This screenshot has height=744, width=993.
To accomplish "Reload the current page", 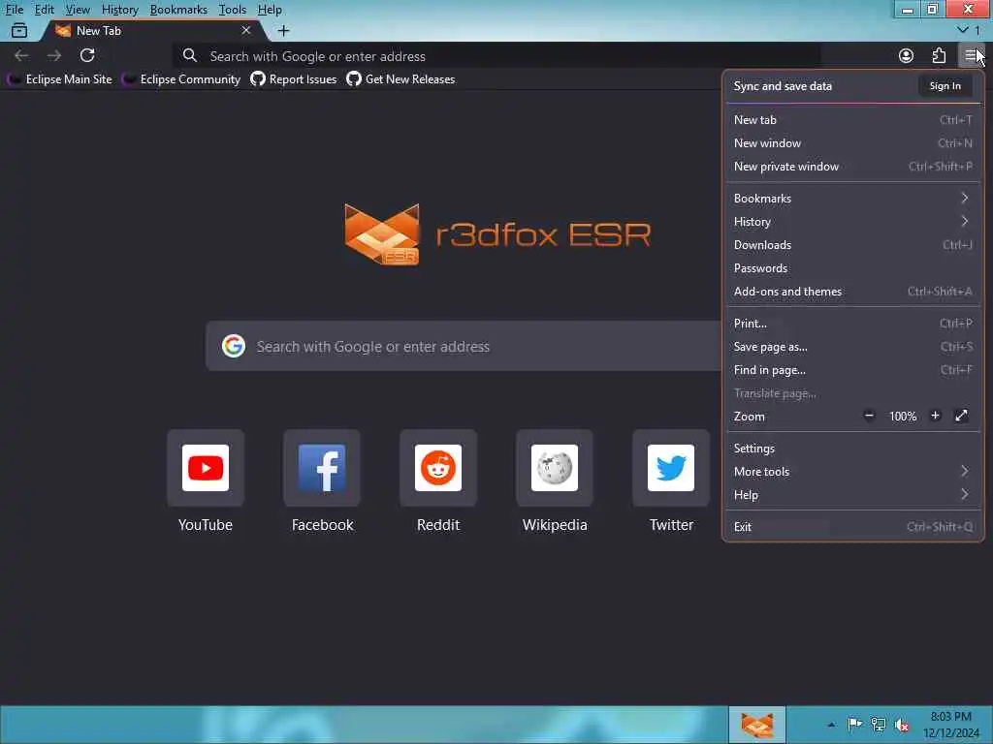I will (x=87, y=55).
